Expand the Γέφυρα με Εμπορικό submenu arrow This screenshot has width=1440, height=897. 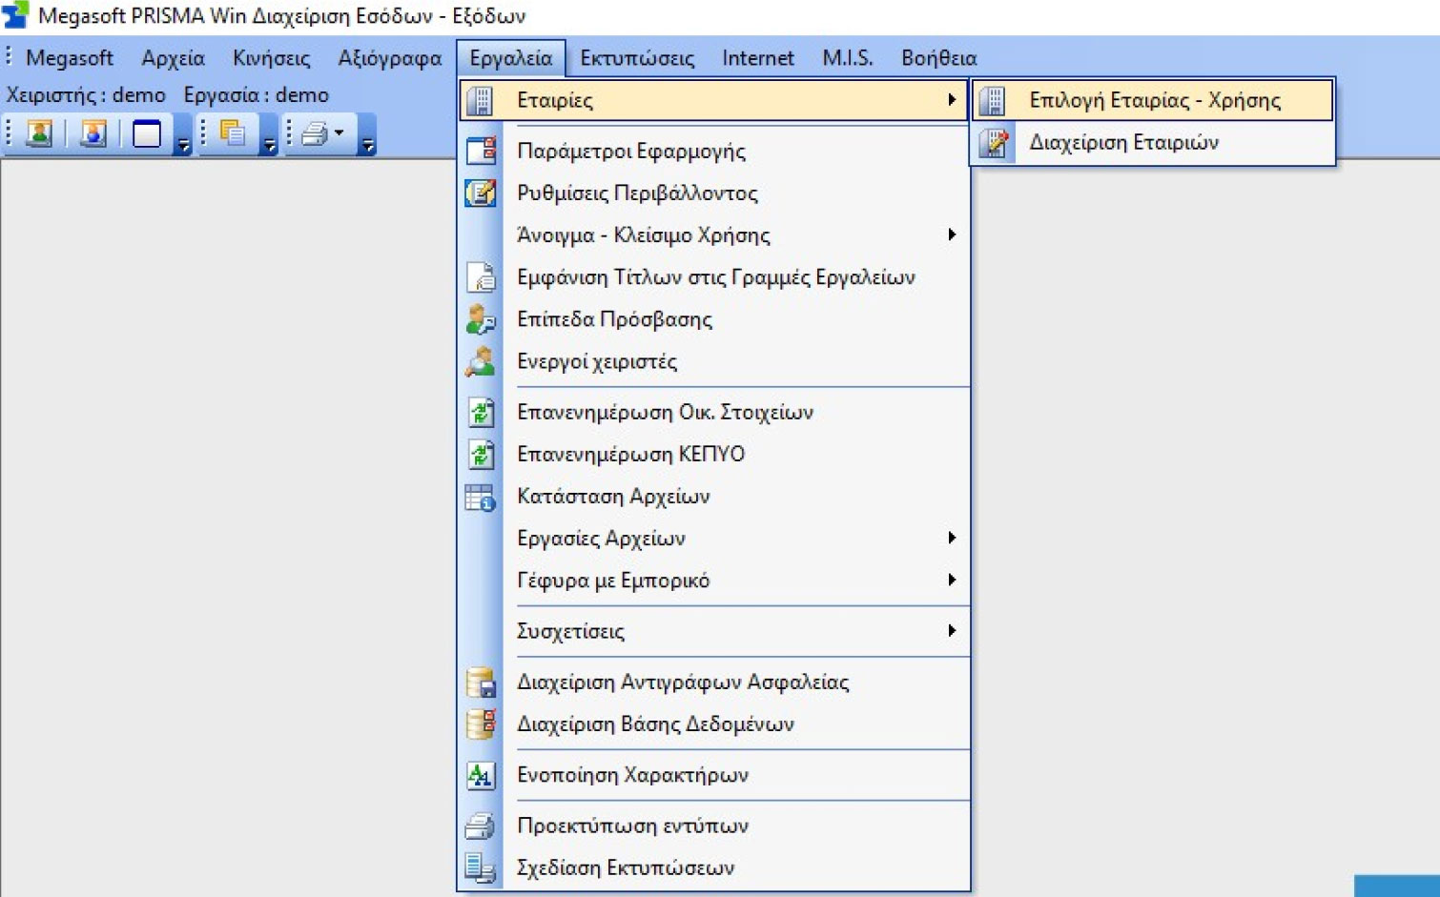tap(951, 581)
